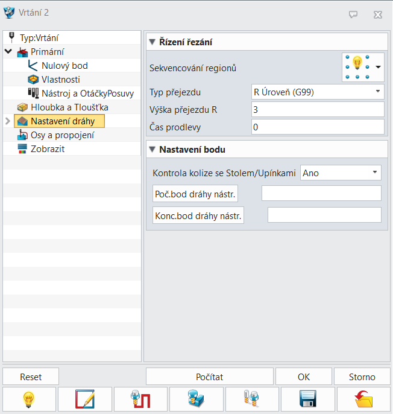Open the Sekvencování regionů dropdown arrow
Screen dimensions: 393x414
[378, 67]
